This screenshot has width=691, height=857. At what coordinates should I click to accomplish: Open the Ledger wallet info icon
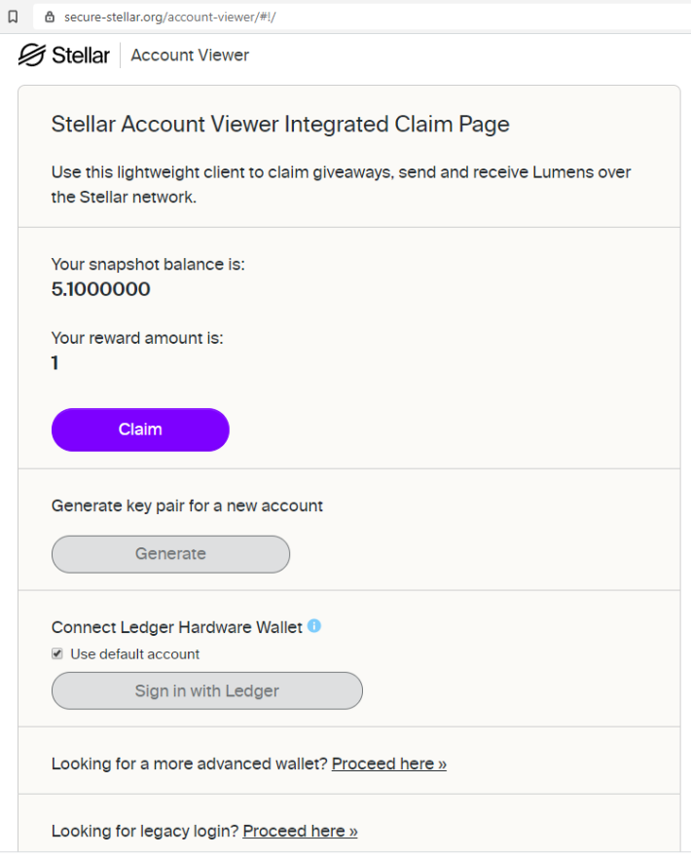click(x=314, y=626)
